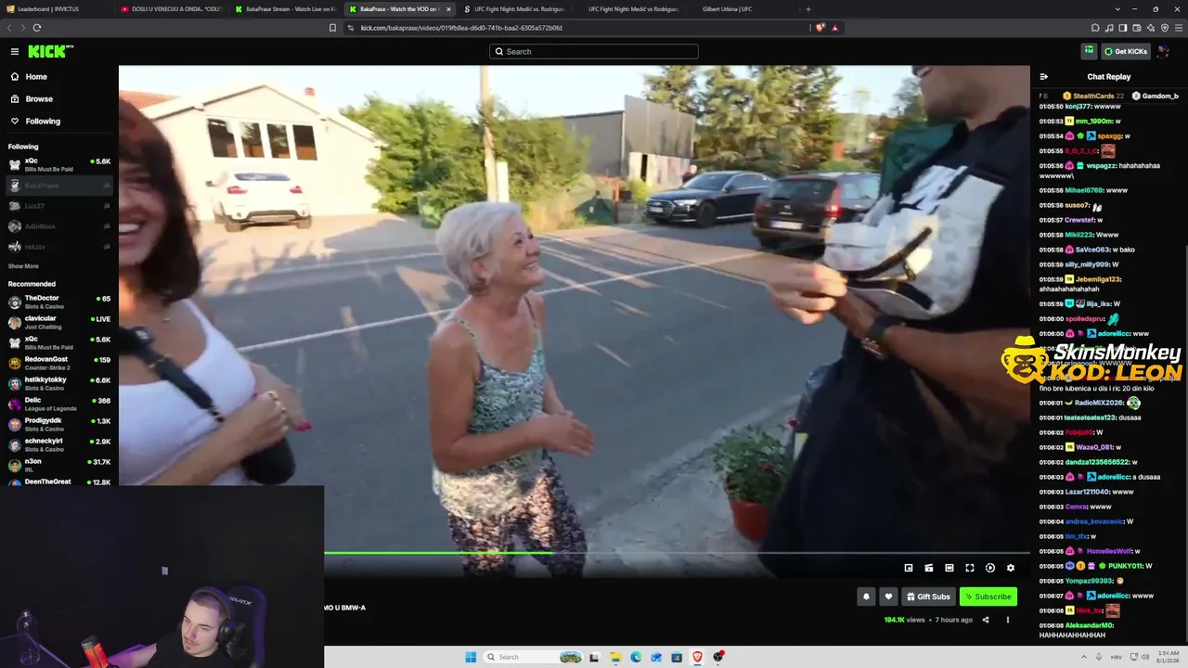The height and width of the screenshot is (668, 1188).
Task: Open Windows Start menu
Action: point(471,657)
